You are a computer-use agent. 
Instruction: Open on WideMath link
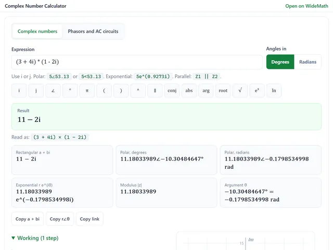[x=306, y=6]
